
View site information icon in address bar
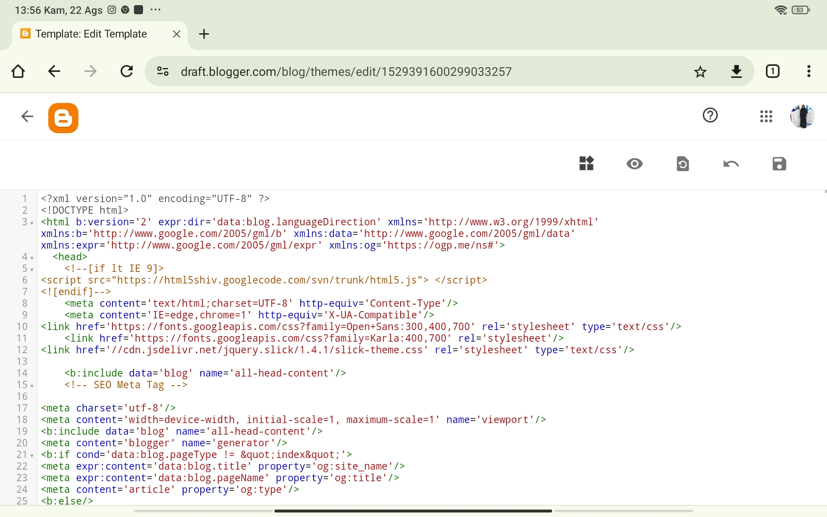click(163, 71)
